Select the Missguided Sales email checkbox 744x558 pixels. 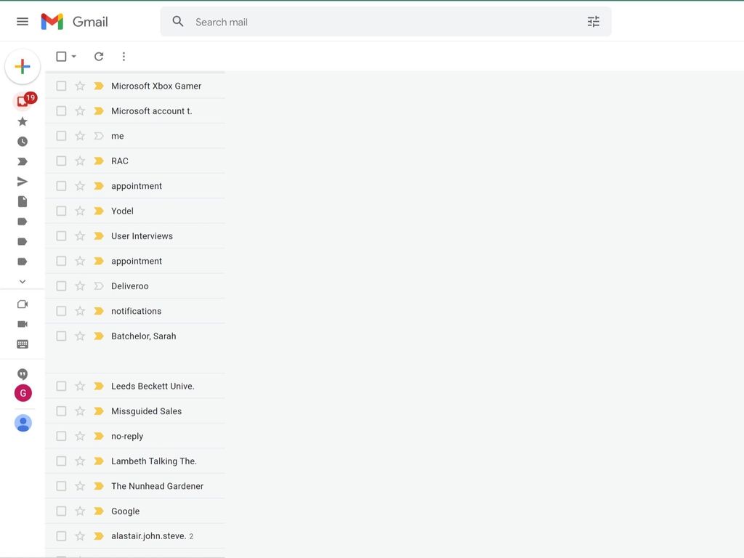[61, 411]
